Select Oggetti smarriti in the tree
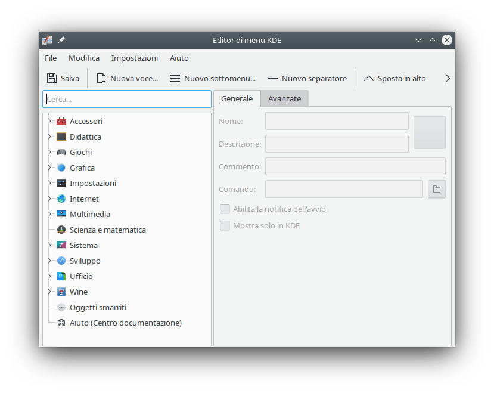 pos(98,307)
